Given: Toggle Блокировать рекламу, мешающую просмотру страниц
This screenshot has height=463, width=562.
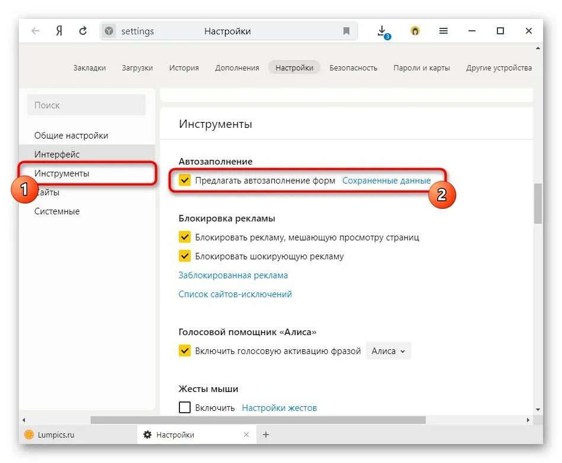Looking at the screenshot, I should (x=185, y=237).
